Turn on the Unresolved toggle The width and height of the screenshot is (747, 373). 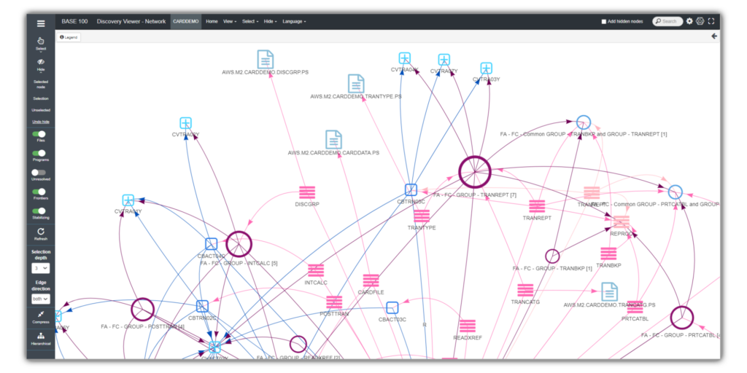click(41, 173)
